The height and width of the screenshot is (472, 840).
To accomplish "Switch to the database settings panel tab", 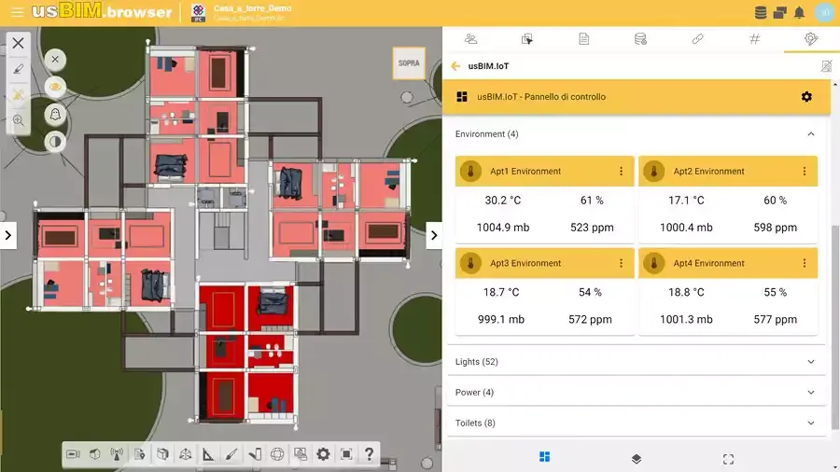I will pos(640,38).
